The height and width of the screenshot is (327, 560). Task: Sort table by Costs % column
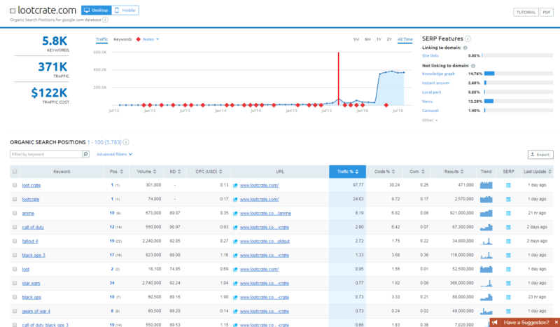pyautogui.click(x=384, y=172)
